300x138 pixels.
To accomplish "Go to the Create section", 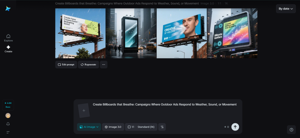I will [x=8, y=49].
